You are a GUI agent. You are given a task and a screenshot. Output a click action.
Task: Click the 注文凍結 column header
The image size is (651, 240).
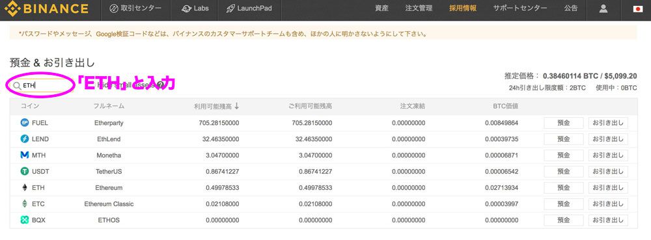(413, 106)
